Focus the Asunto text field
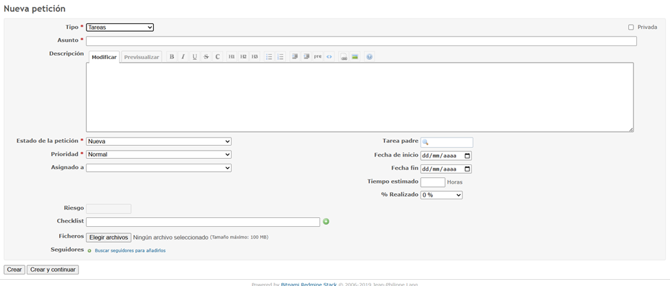This screenshot has height=286, width=670. tap(361, 41)
